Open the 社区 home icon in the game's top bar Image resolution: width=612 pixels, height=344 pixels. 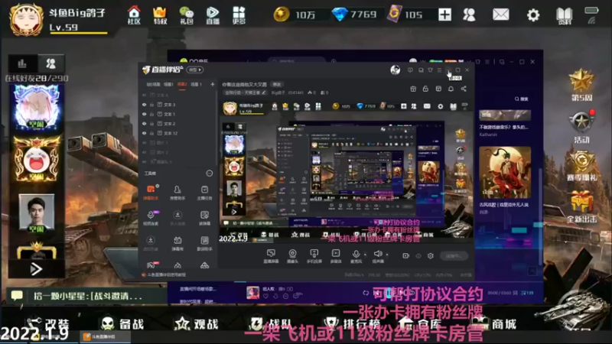tap(134, 15)
